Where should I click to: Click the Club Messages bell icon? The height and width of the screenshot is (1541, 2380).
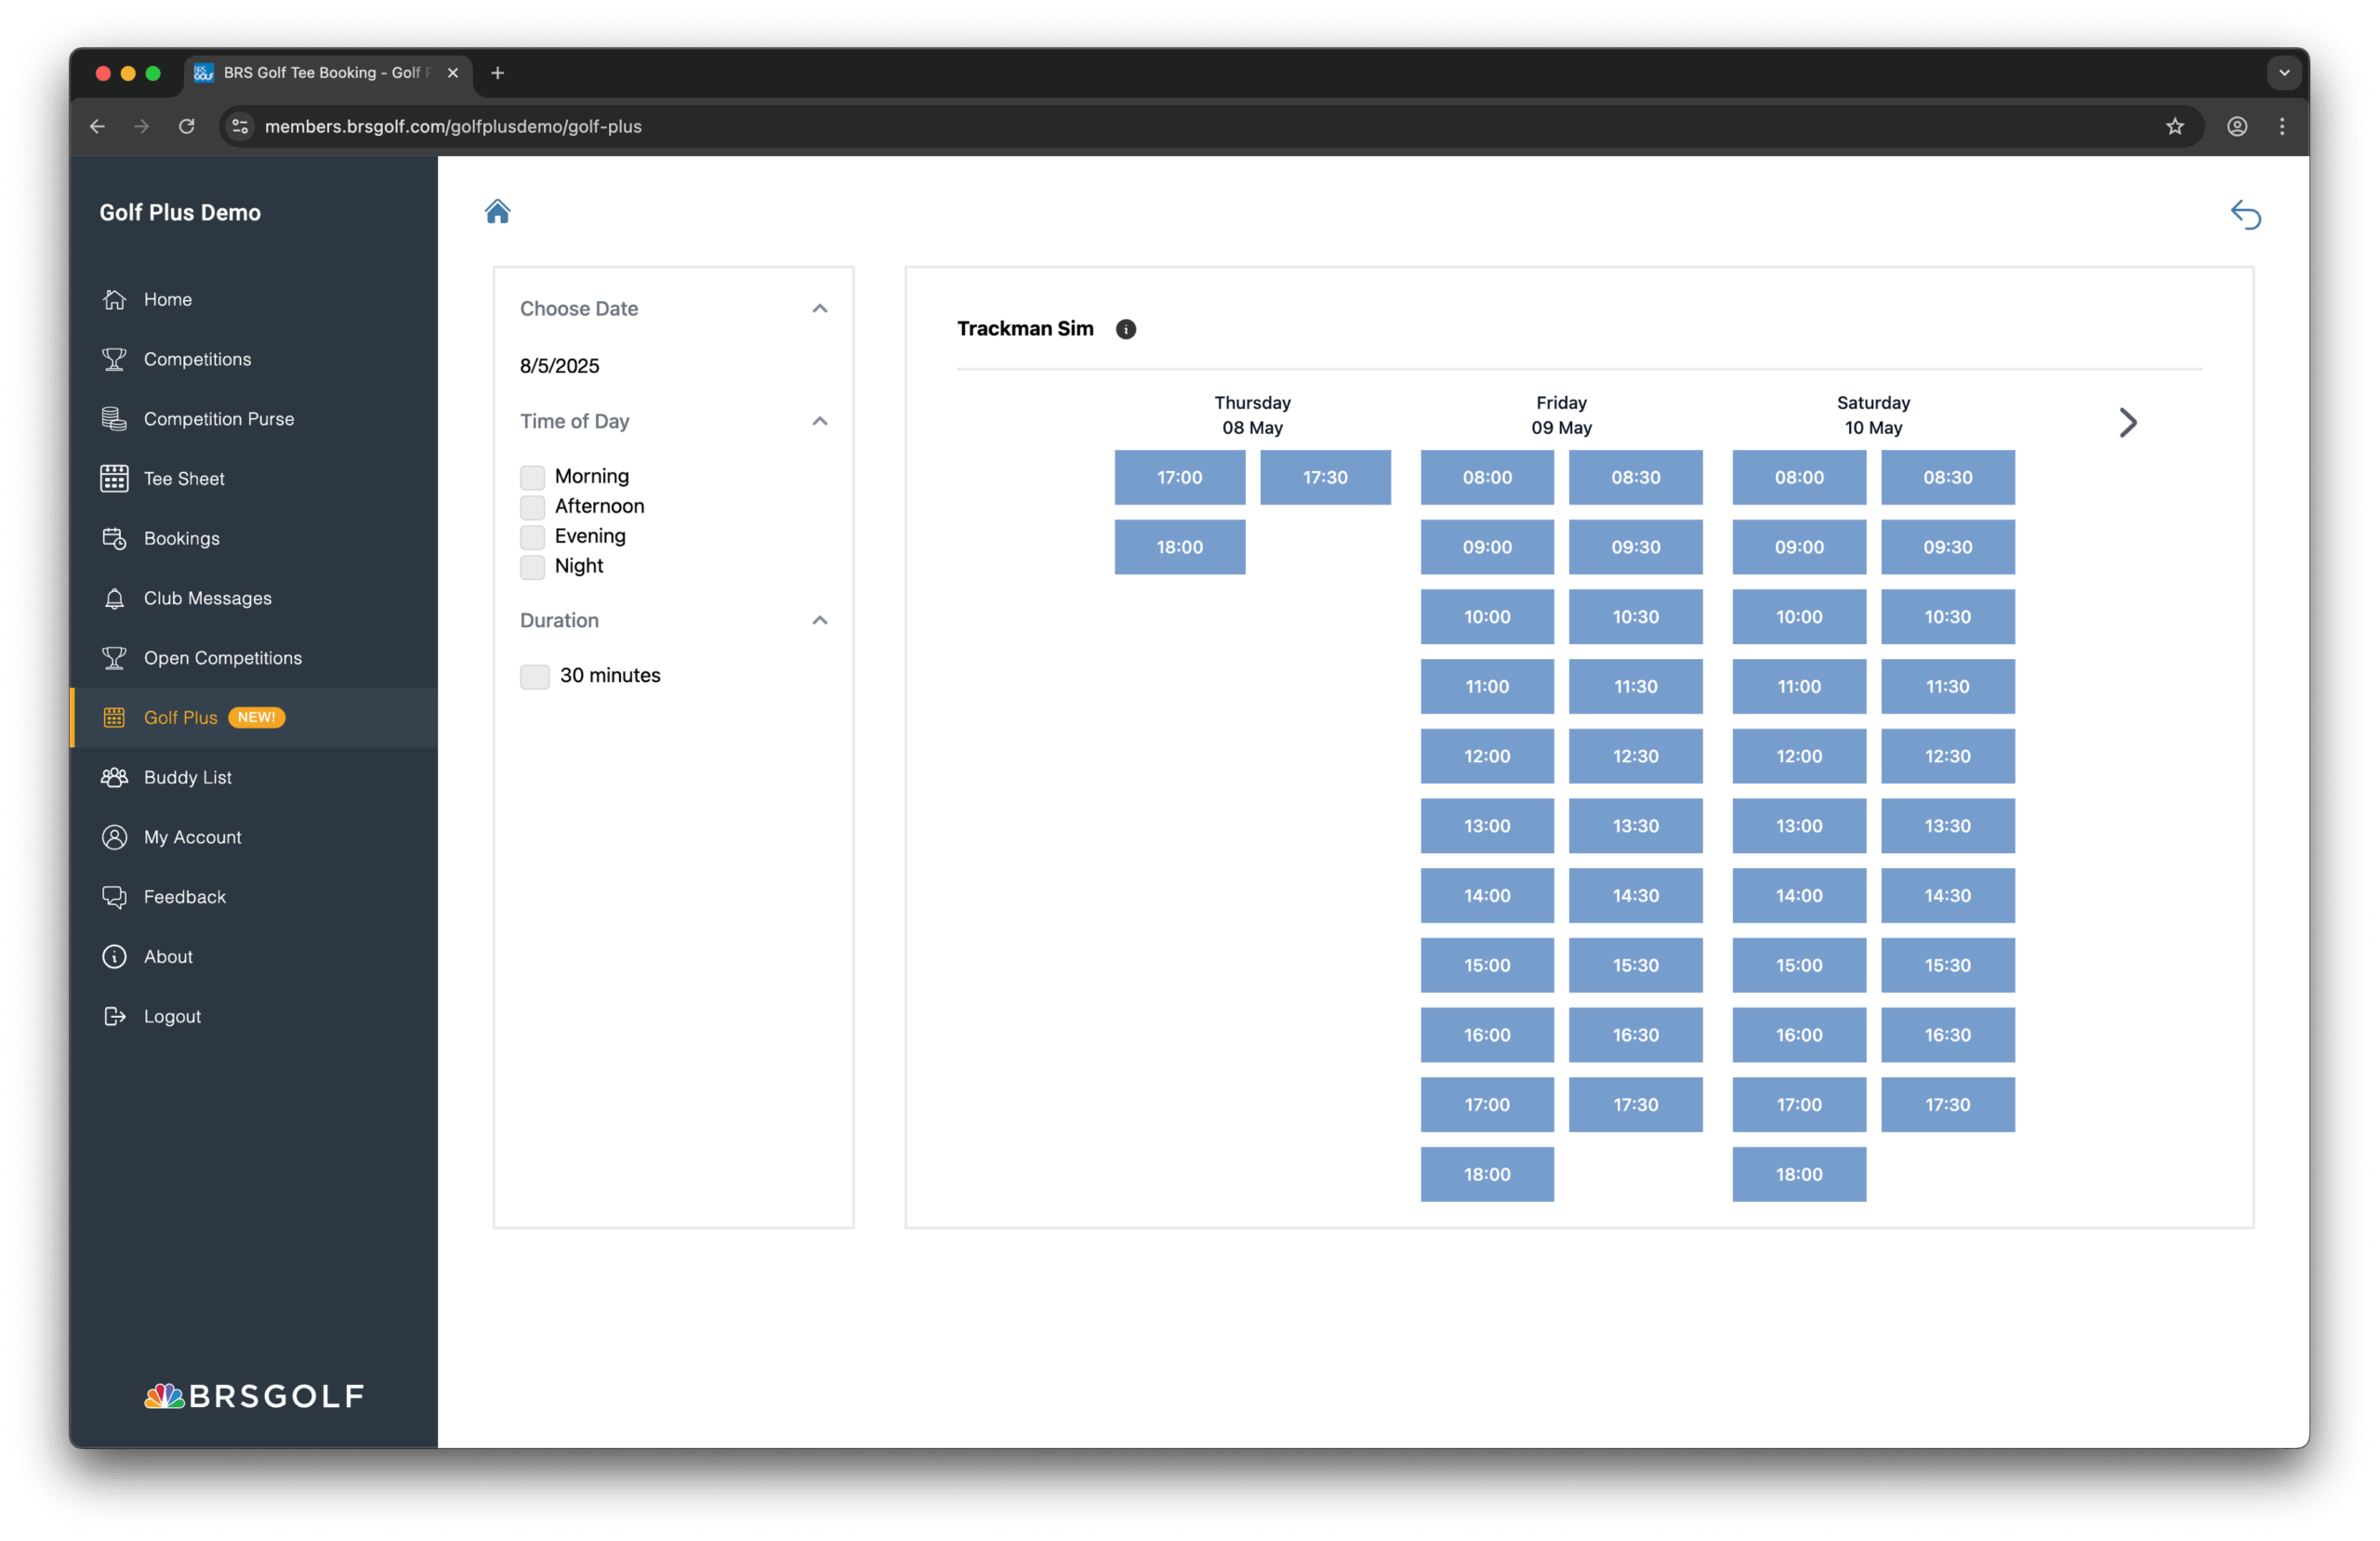pyautogui.click(x=114, y=598)
